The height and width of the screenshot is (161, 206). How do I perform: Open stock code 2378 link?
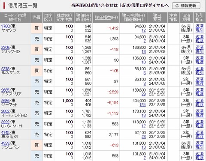click(5, 69)
